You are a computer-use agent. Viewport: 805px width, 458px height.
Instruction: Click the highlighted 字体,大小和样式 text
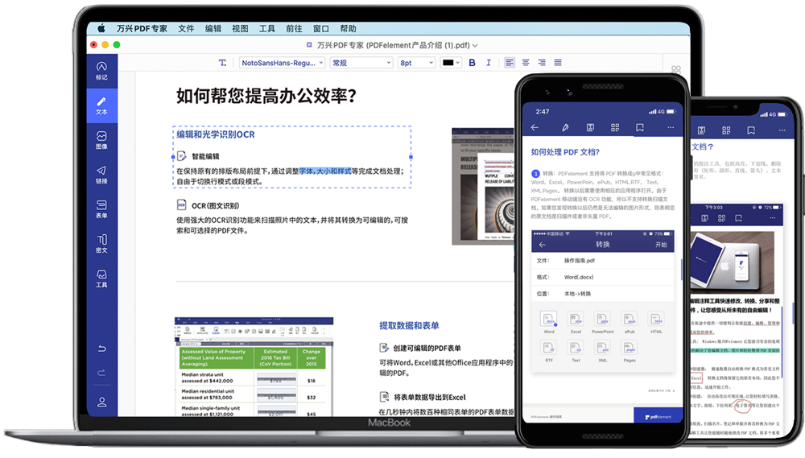tap(325, 171)
